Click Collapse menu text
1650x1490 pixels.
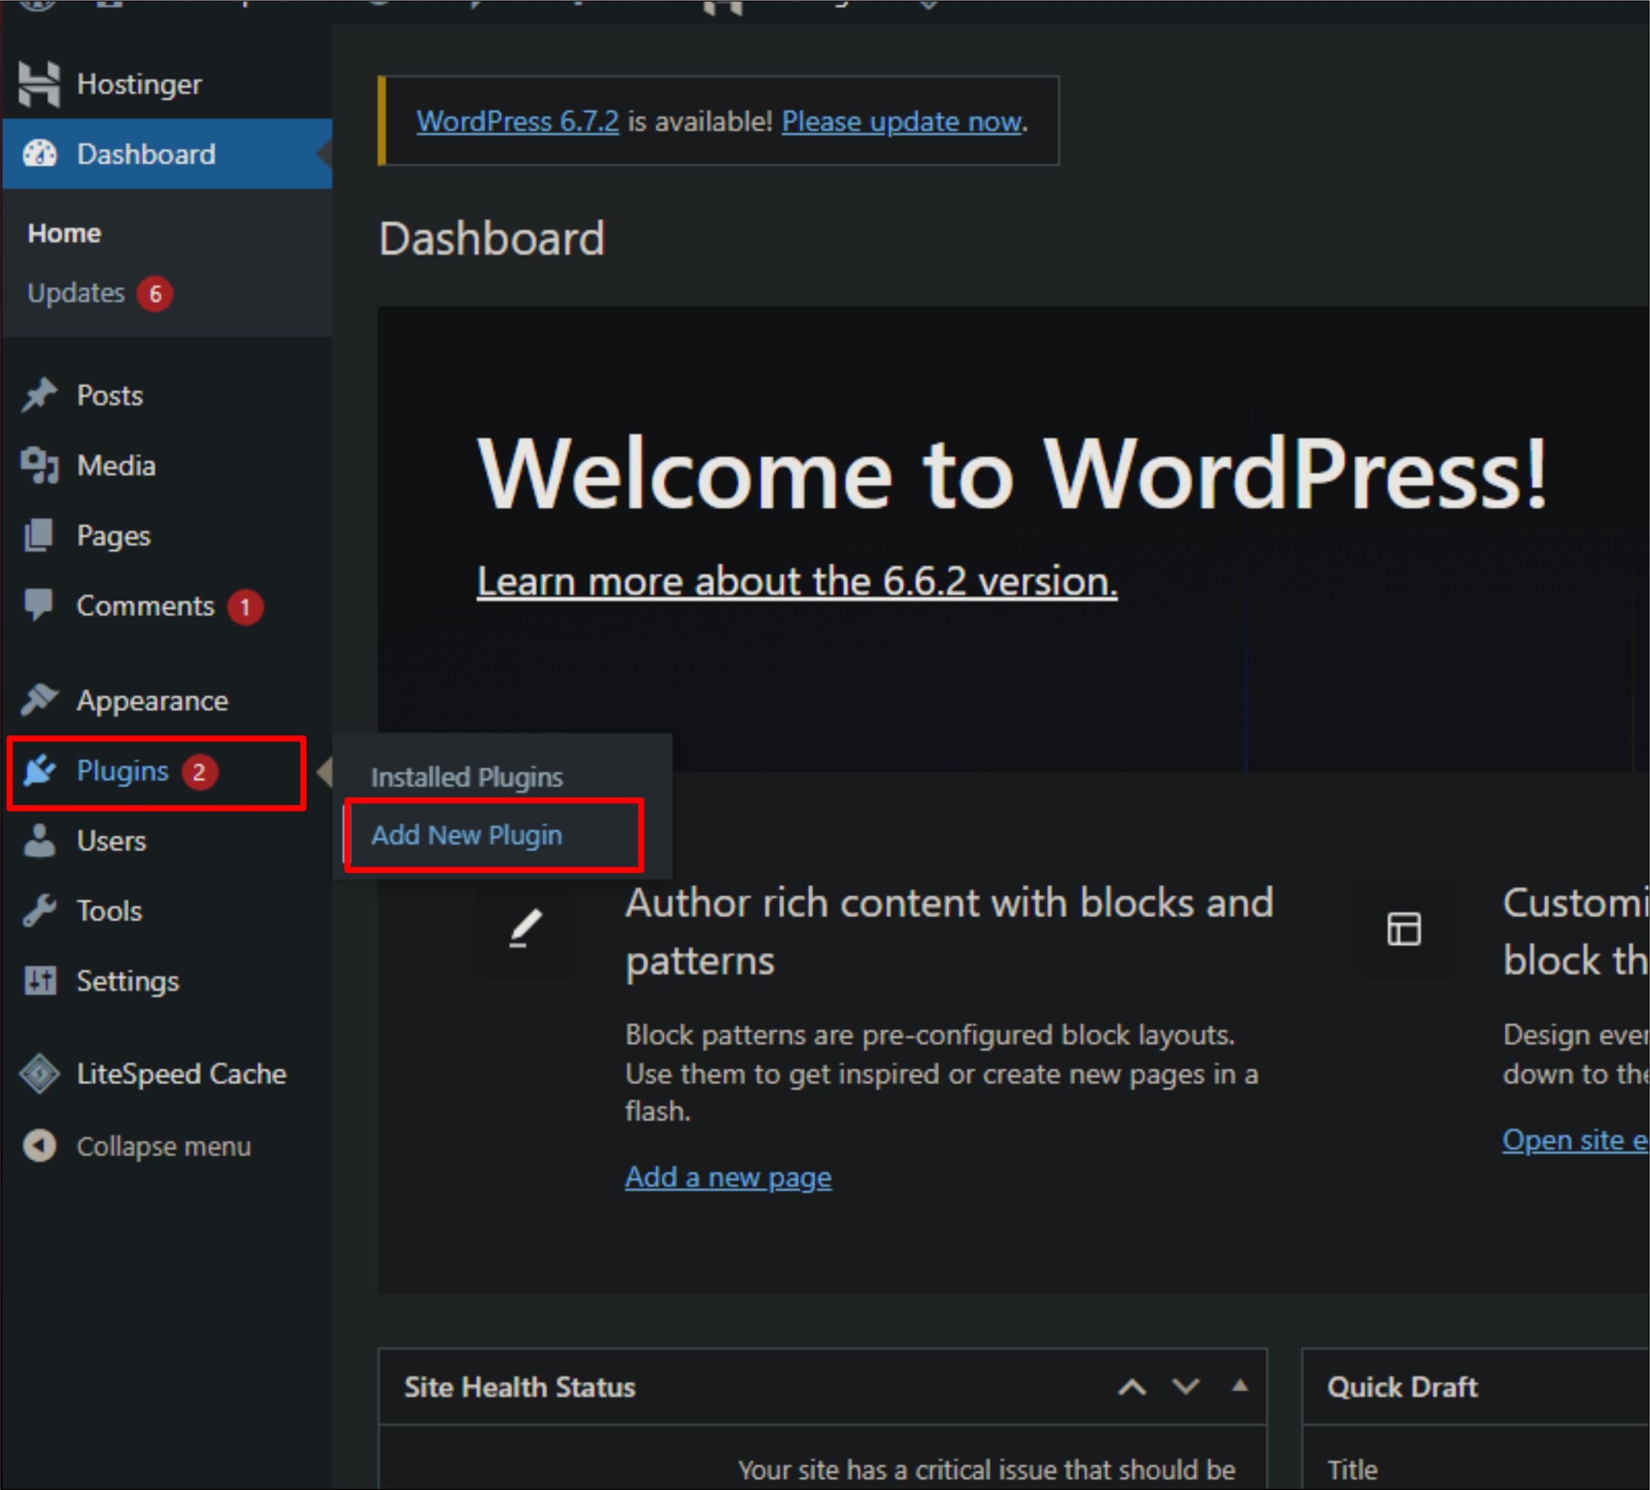pyautogui.click(x=164, y=1147)
